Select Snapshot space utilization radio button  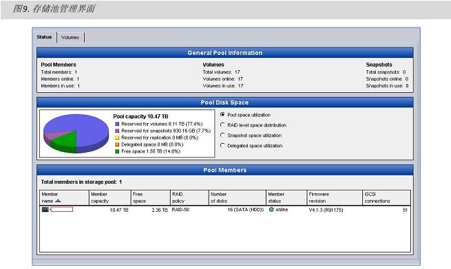222,135
